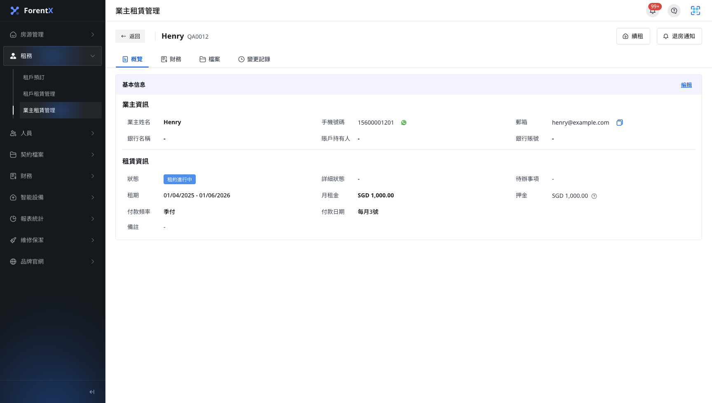712x403 pixels.
Task: Expand the 品牌官網 chevron
Action: 93,262
